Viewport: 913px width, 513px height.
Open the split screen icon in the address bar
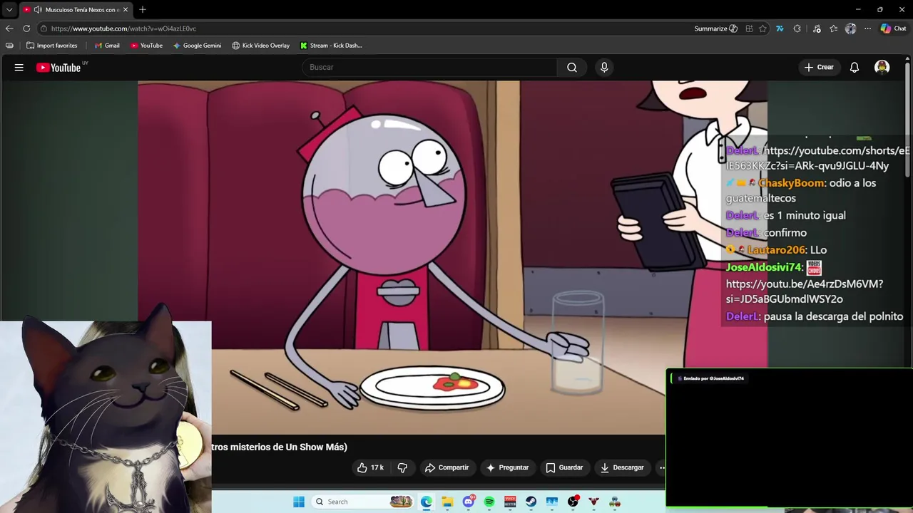coord(749,28)
